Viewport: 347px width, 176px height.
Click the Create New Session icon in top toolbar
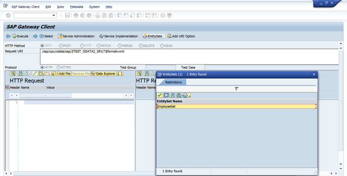pos(148,16)
